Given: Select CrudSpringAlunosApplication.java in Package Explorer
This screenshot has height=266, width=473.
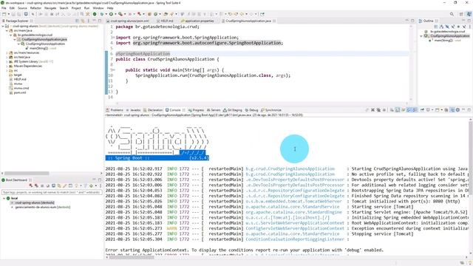Looking at the screenshot, I should [44, 39].
